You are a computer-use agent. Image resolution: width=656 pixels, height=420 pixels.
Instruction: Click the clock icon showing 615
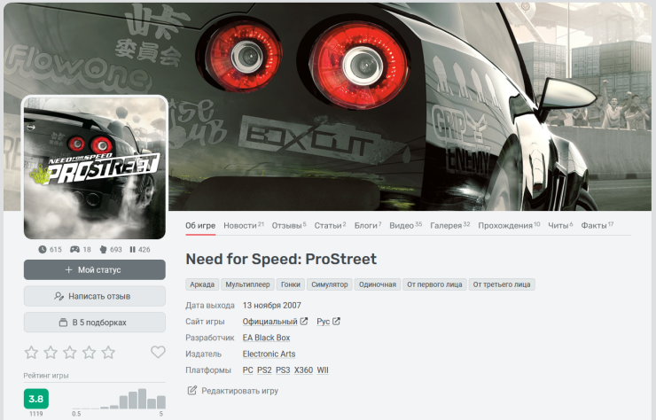pyautogui.click(x=43, y=249)
